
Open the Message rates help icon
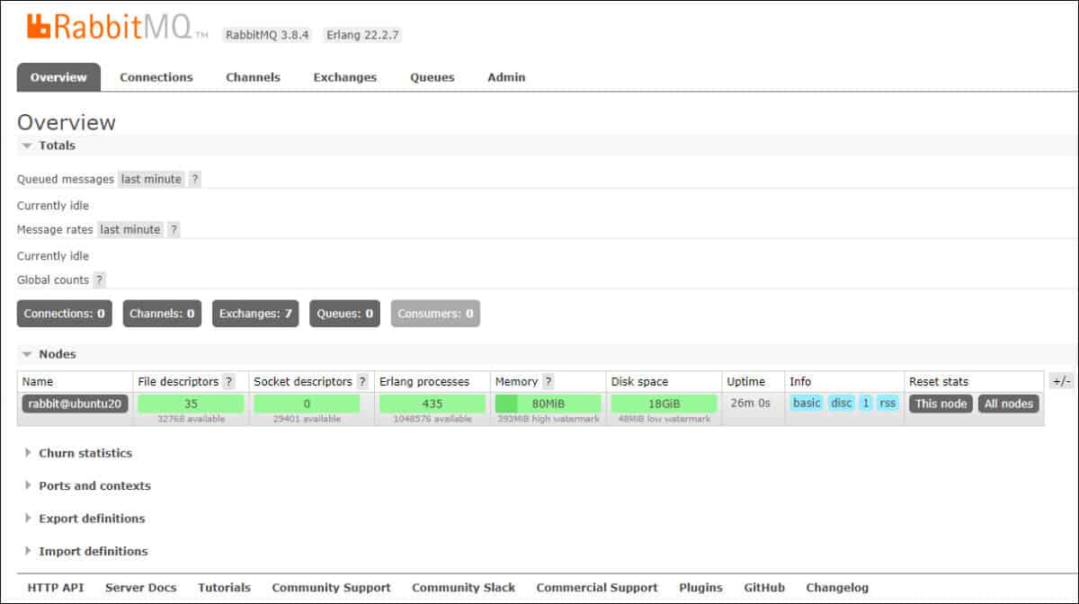(174, 229)
